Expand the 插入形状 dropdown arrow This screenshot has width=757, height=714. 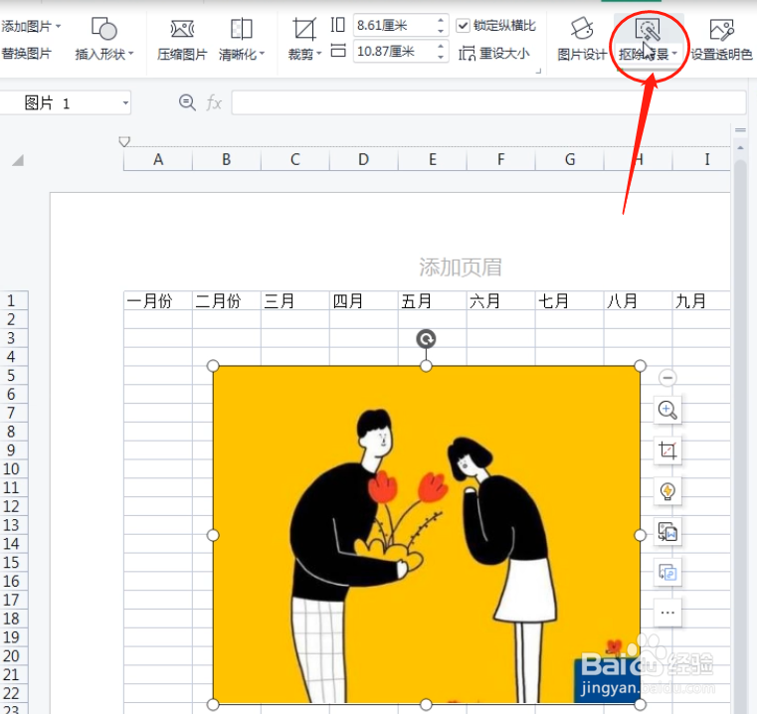pyautogui.click(x=131, y=54)
